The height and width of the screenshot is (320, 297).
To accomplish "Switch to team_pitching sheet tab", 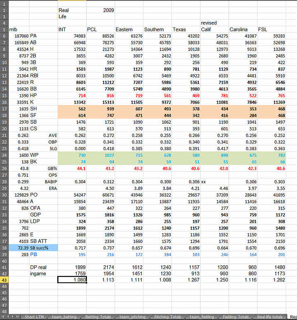I will point(133,317).
